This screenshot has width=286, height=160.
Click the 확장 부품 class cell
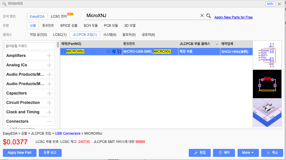pos(199,52)
